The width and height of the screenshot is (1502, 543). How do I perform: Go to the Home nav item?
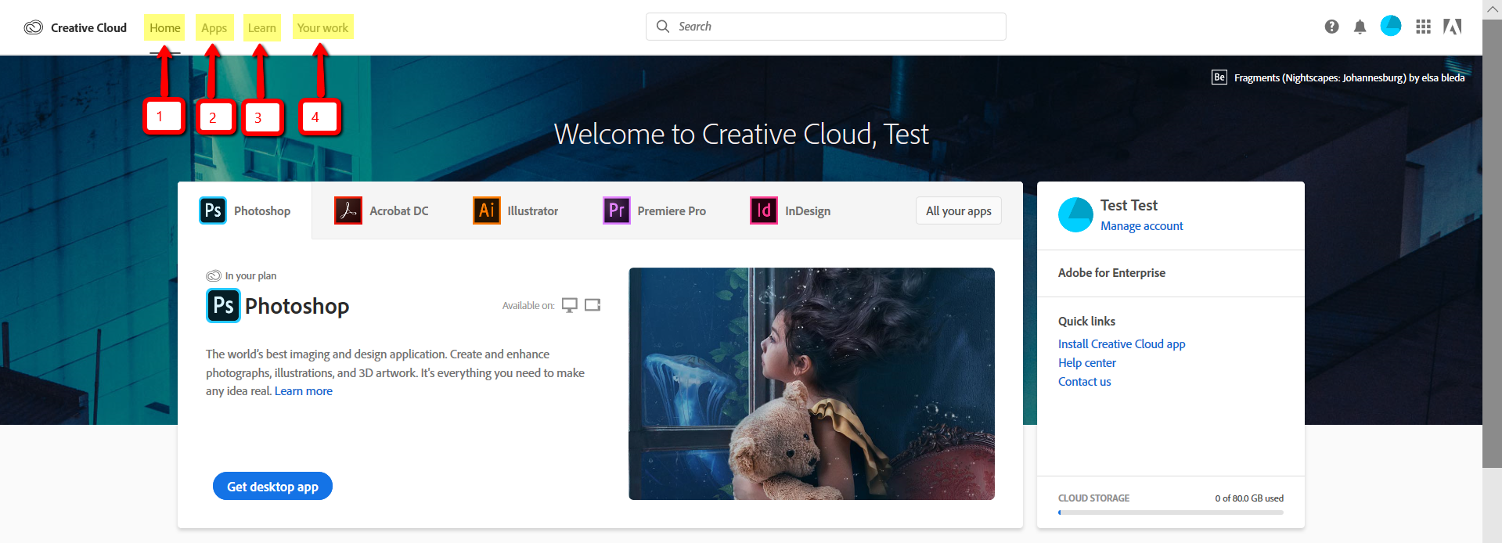tap(164, 27)
